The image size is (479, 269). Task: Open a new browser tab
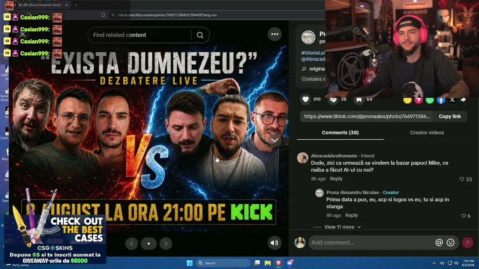76,5
